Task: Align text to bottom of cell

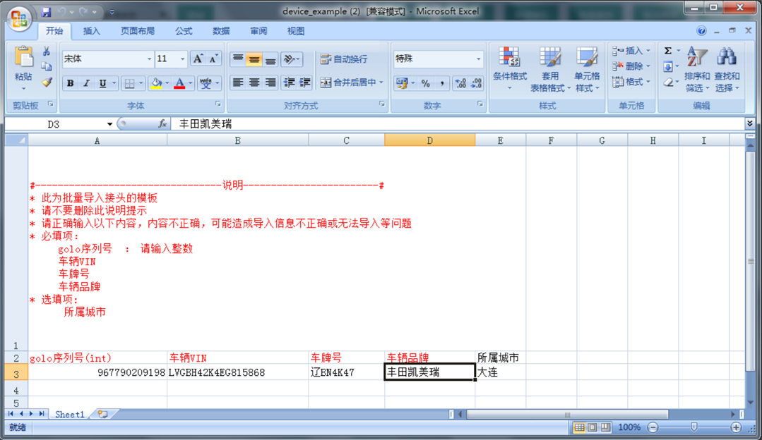Action: (270, 59)
